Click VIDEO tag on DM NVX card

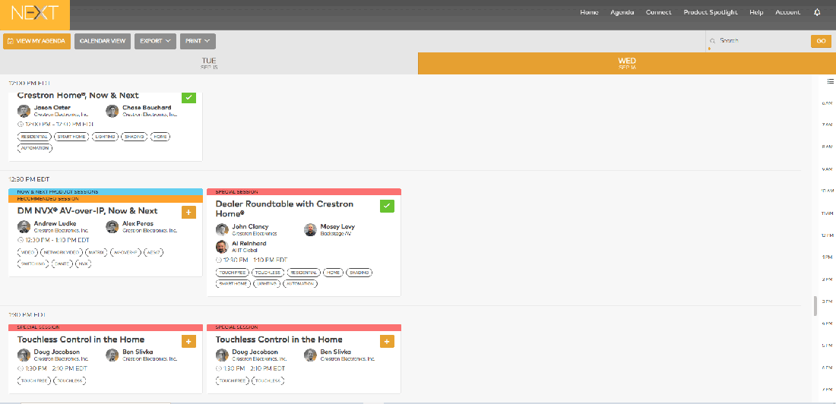pos(27,252)
